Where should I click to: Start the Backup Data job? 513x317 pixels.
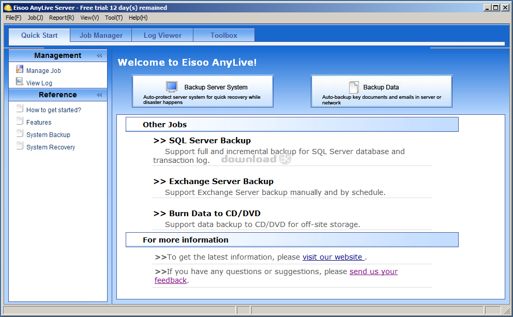pos(382,91)
